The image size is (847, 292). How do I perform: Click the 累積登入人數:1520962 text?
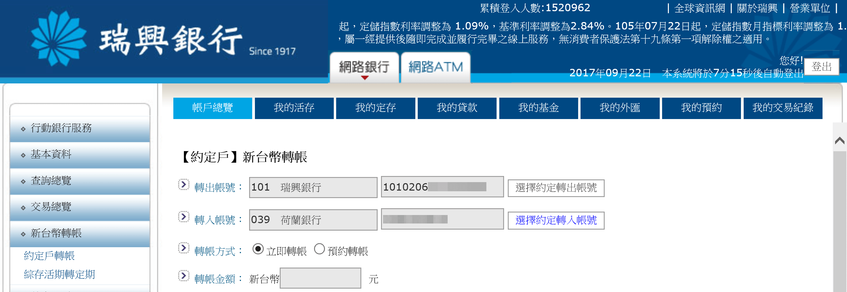point(535,8)
